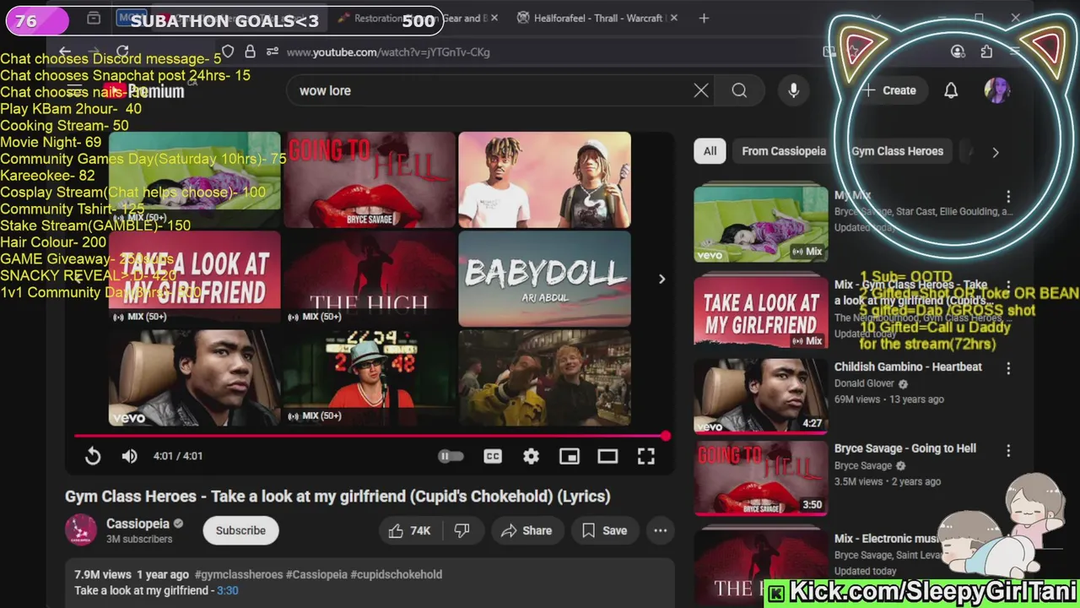Open a new browser tab with the plus
Image resolution: width=1080 pixels, height=608 pixels.
pos(704,18)
